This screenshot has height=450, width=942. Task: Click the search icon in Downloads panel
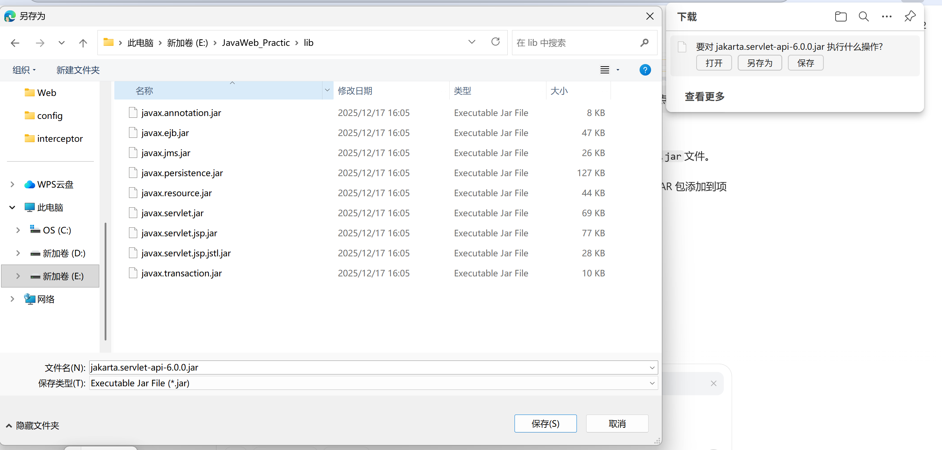click(864, 16)
